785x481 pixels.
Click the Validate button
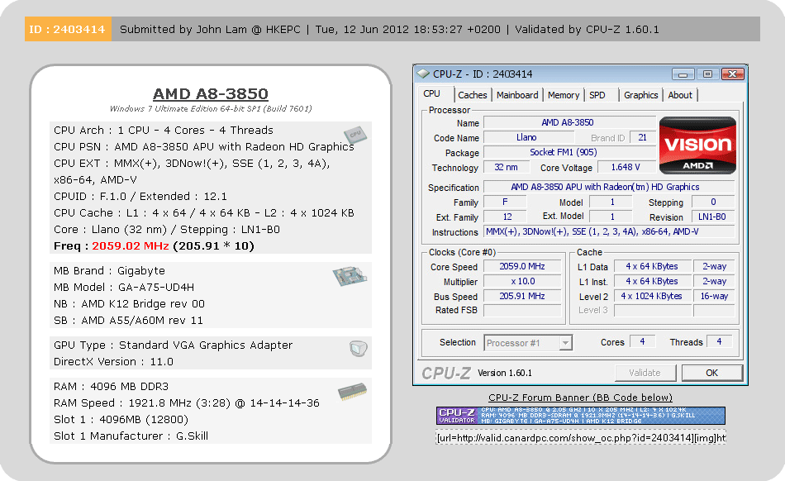[645, 373]
